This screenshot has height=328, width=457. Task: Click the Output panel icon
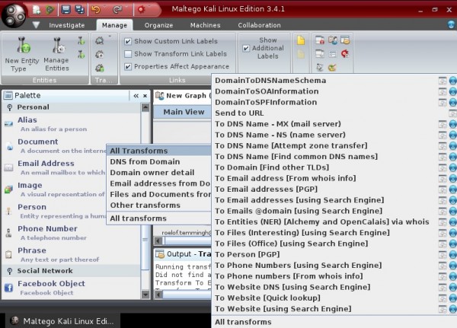160,254
